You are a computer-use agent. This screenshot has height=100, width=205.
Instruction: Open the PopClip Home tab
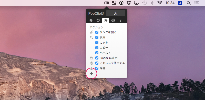point(91,21)
